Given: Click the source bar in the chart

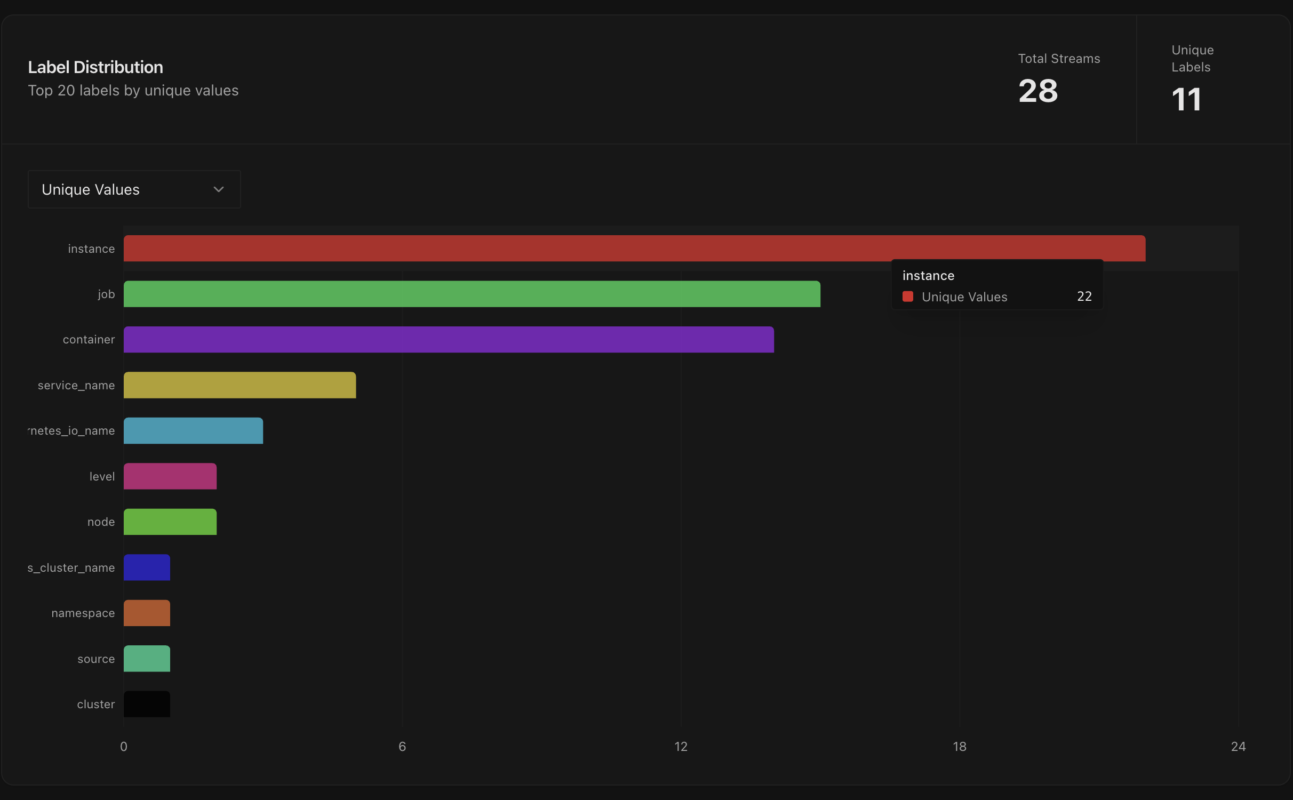Looking at the screenshot, I should pos(146,659).
